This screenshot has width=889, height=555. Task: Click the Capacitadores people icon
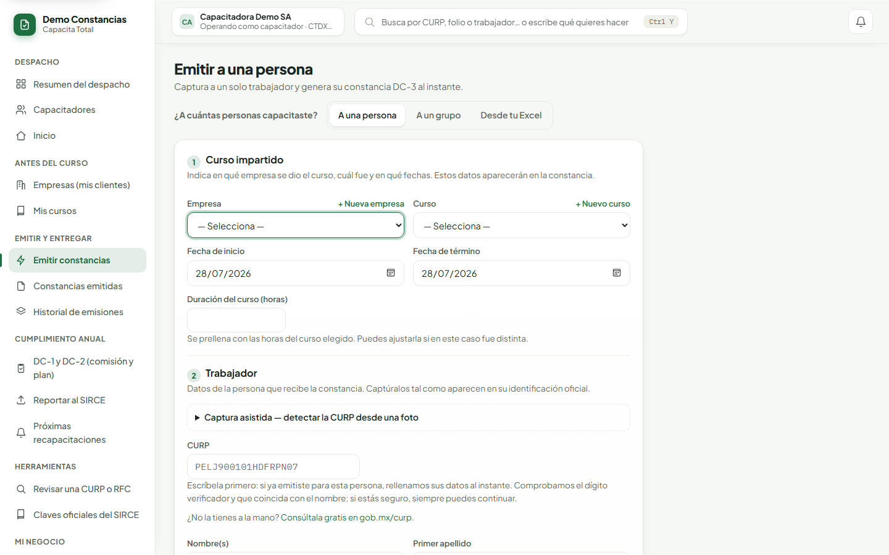[21, 110]
